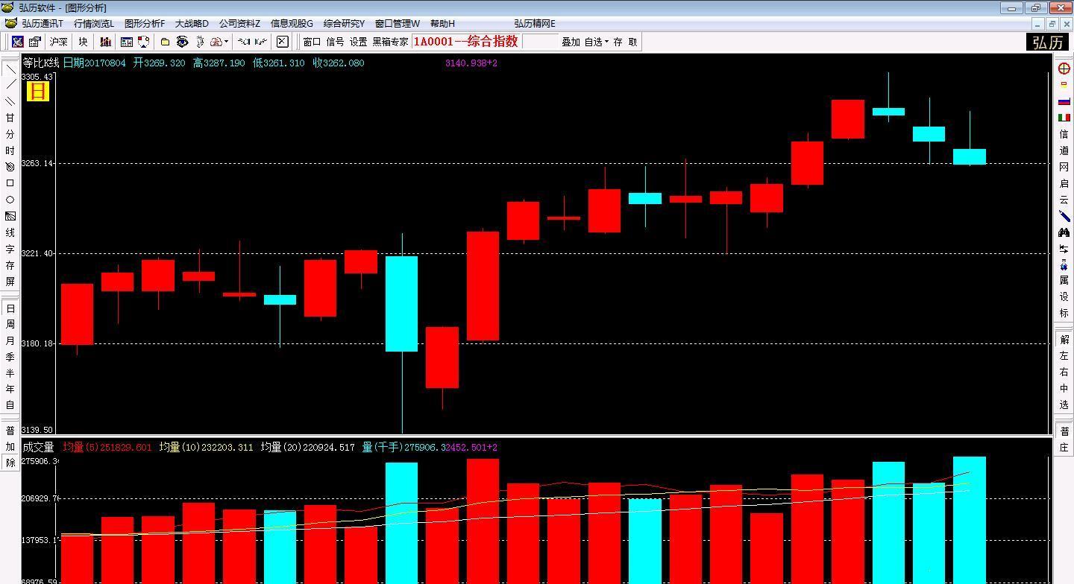
Task: Switch chart to quarterly (季) period
Action: coord(10,358)
